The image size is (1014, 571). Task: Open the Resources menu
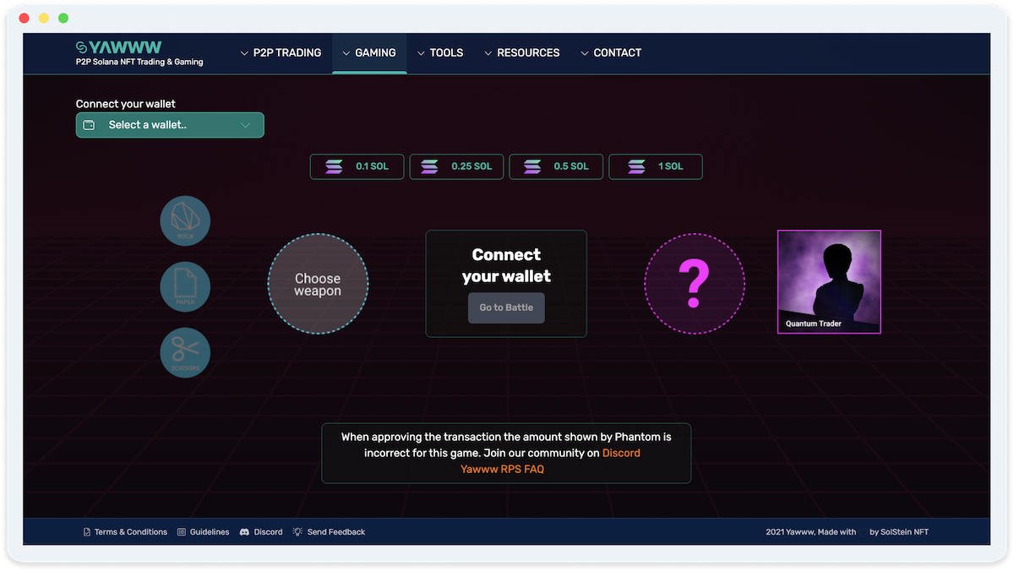coord(521,52)
